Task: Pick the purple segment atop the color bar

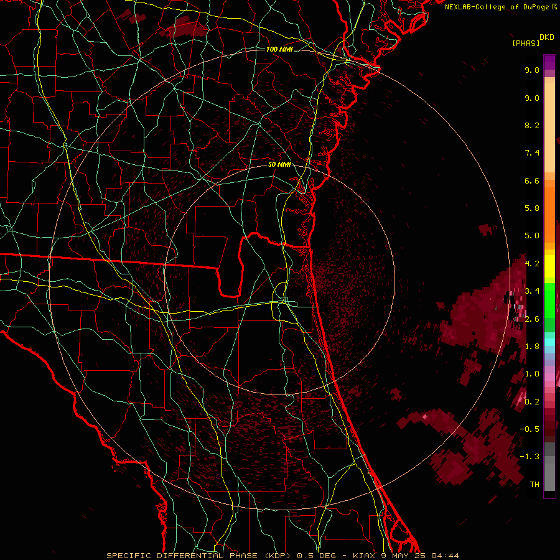Action: tap(549, 62)
